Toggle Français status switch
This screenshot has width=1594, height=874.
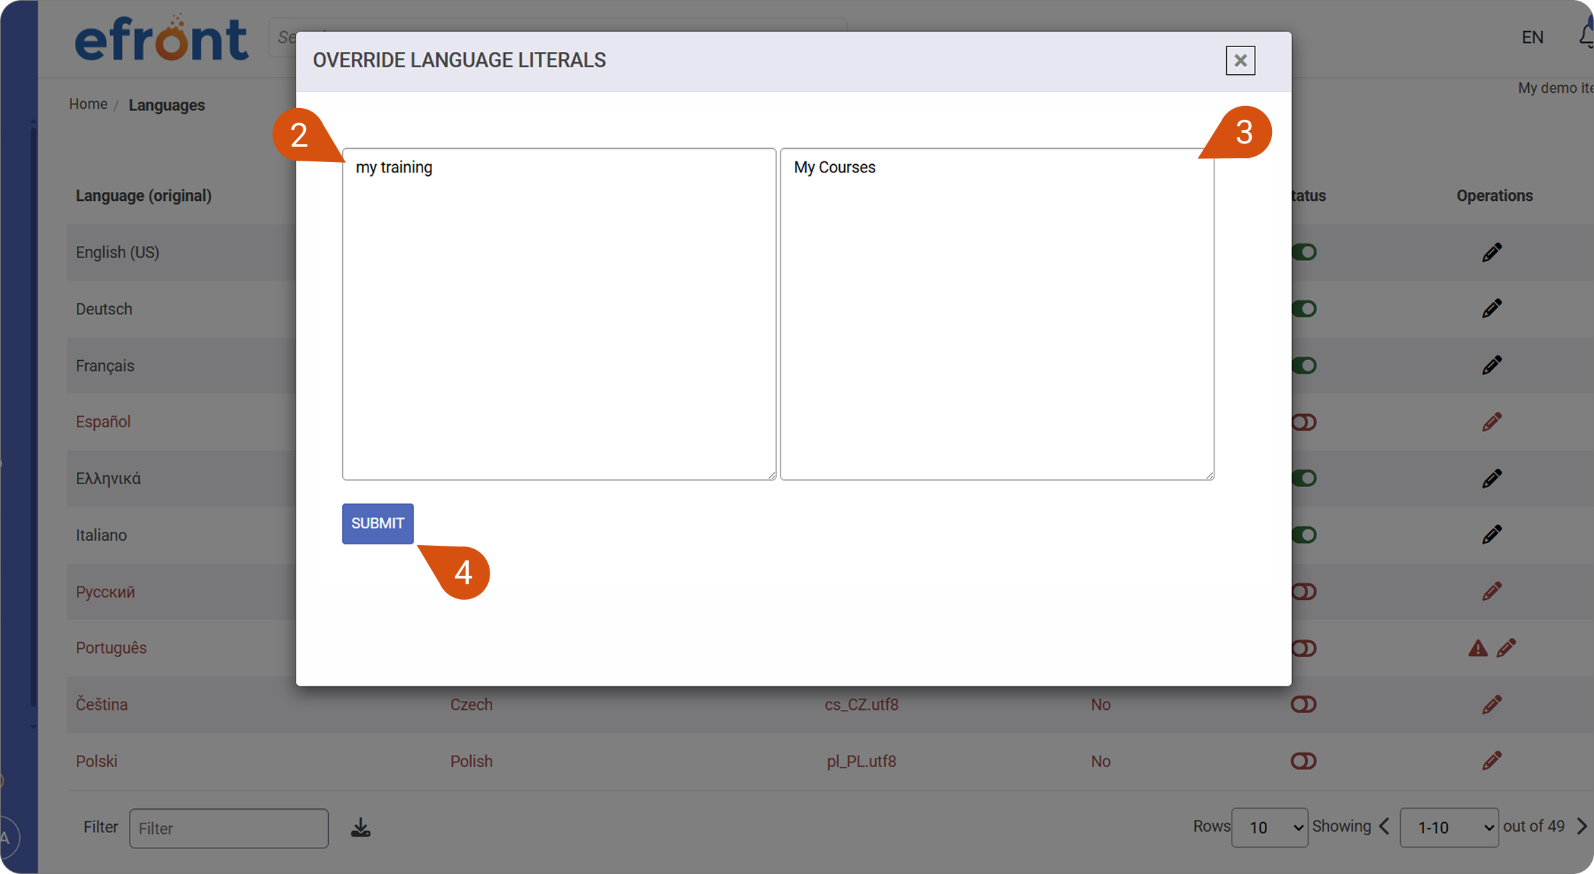[x=1304, y=366]
